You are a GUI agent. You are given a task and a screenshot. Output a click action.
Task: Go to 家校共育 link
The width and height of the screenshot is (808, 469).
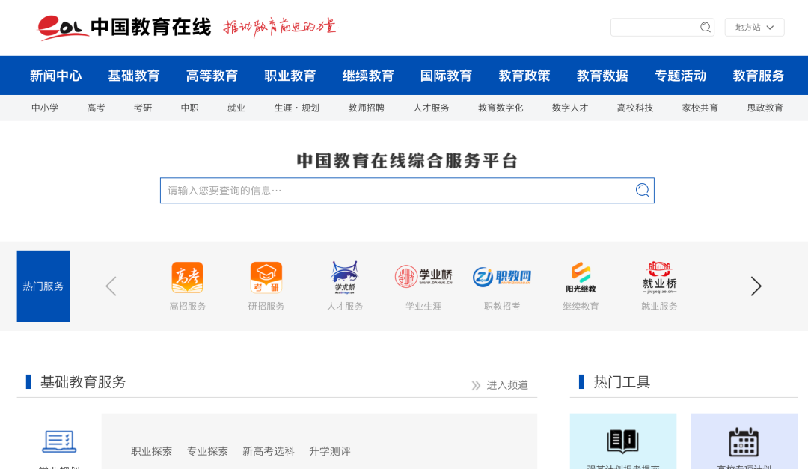click(x=700, y=108)
